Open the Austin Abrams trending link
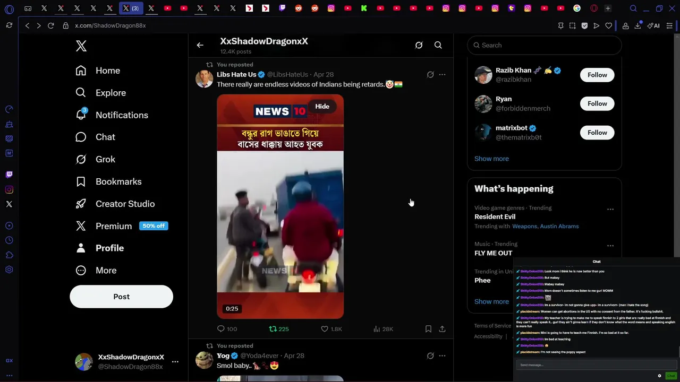The height and width of the screenshot is (382, 680). (560, 226)
